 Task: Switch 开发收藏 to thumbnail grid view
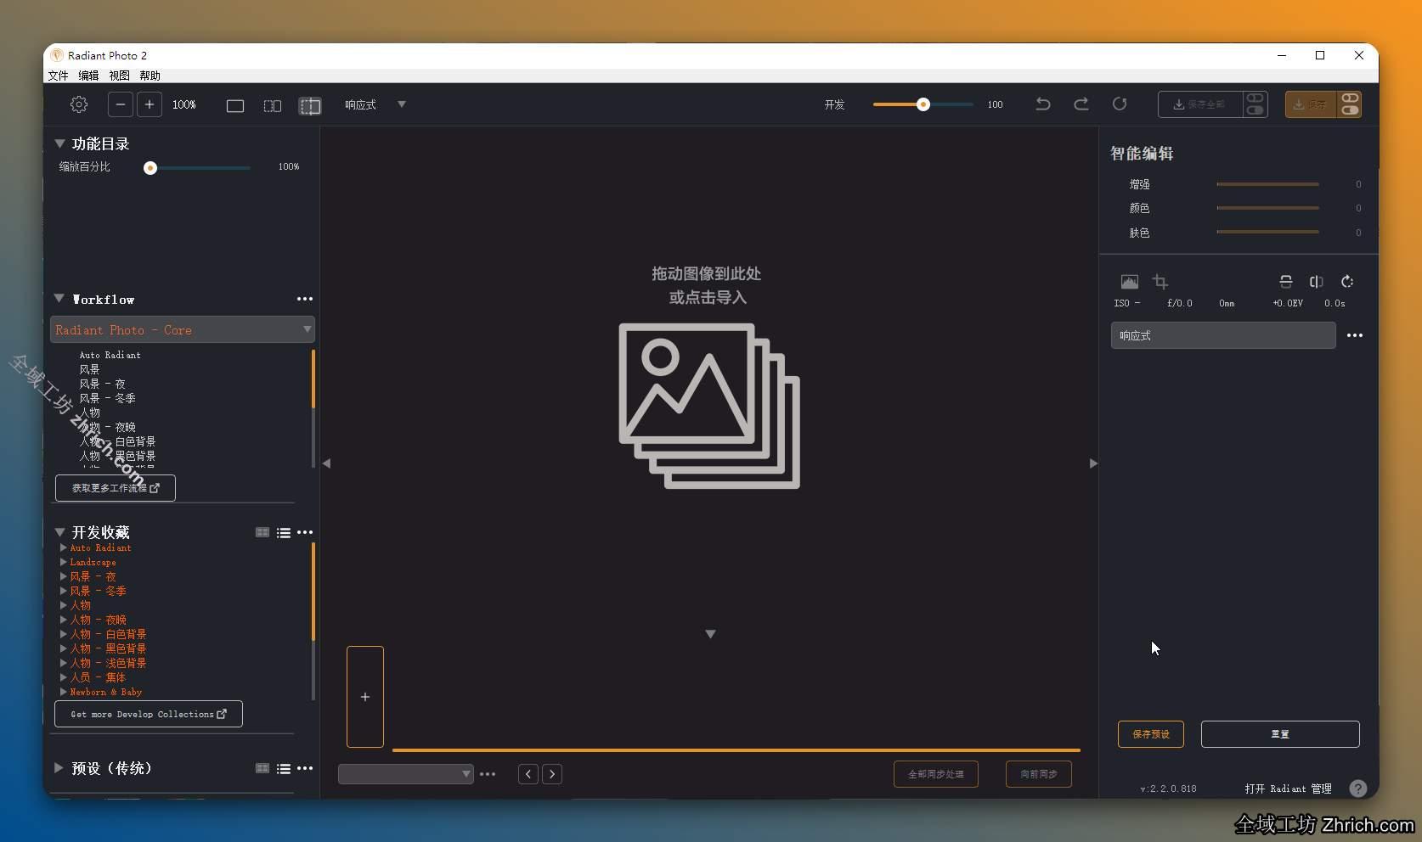[262, 532]
